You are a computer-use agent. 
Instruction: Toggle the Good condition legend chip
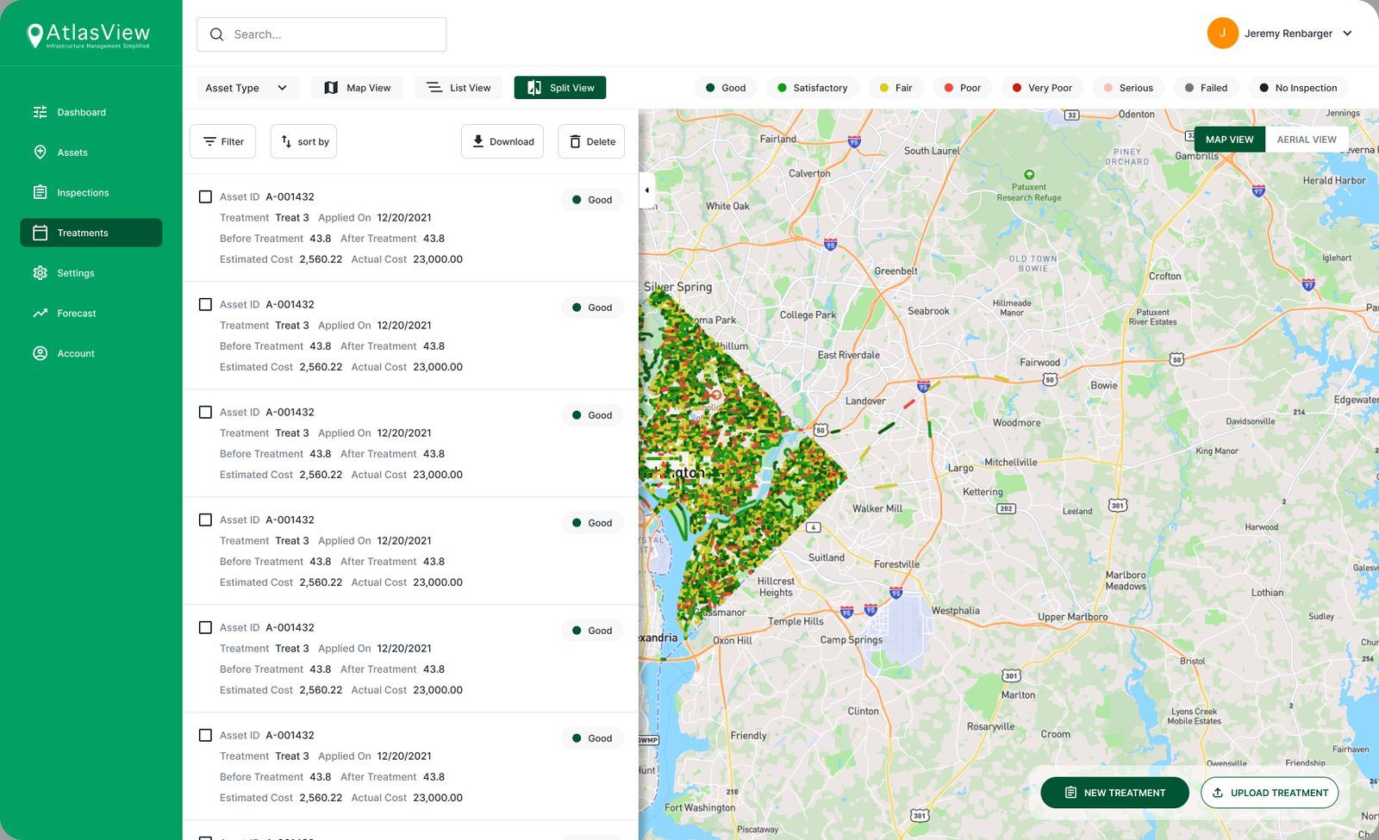(x=726, y=88)
